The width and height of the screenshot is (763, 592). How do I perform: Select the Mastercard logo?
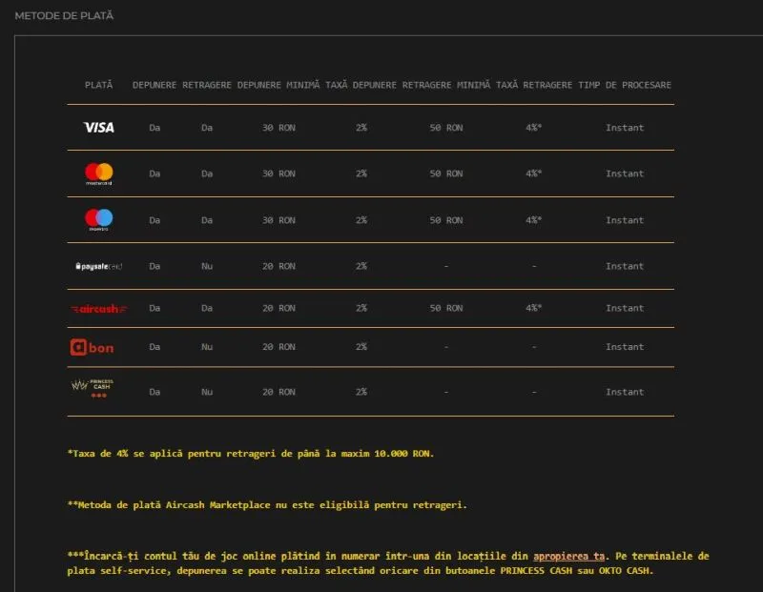click(x=99, y=174)
